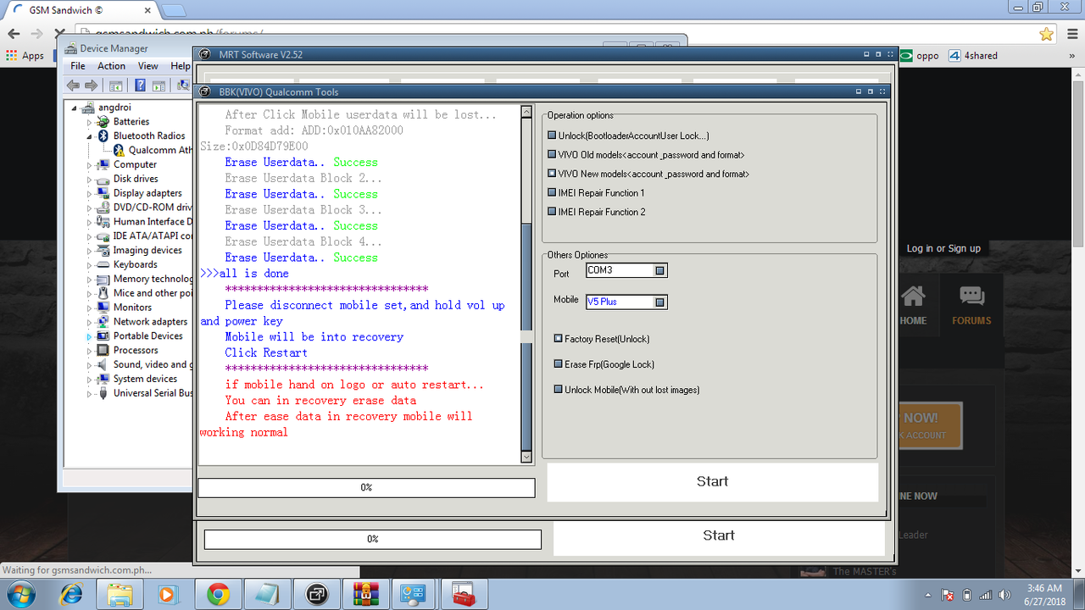Open WinRAR taskbar icon

click(366, 595)
